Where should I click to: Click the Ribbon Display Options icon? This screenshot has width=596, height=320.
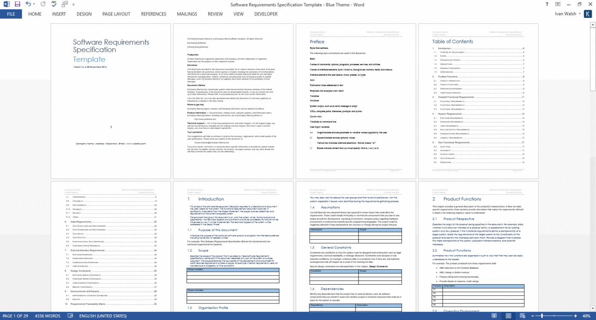coord(557,4)
